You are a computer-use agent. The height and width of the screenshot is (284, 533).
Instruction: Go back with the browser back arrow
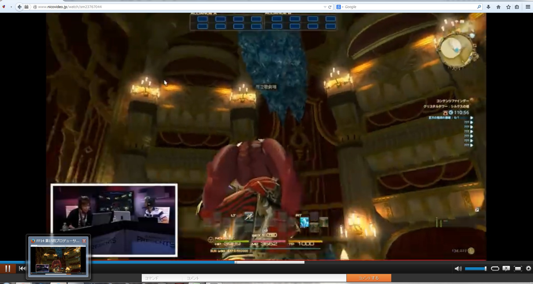click(x=19, y=7)
